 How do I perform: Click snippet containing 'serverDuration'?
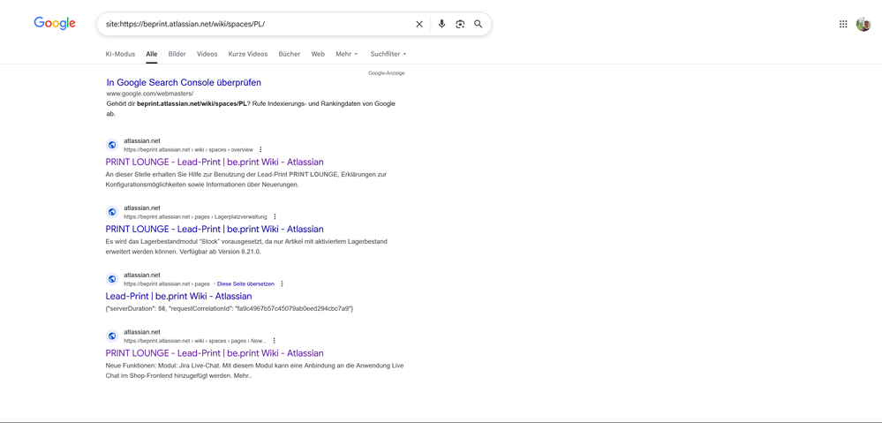click(x=229, y=309)
